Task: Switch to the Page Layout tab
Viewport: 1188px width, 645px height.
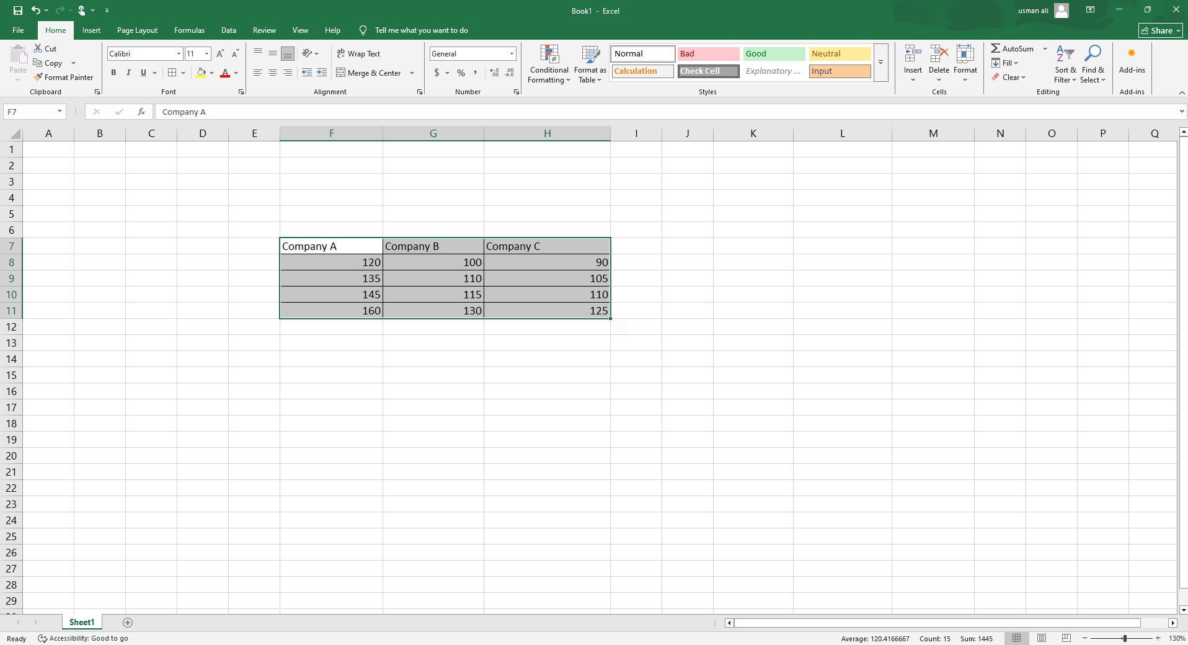Action: (137, 30)
